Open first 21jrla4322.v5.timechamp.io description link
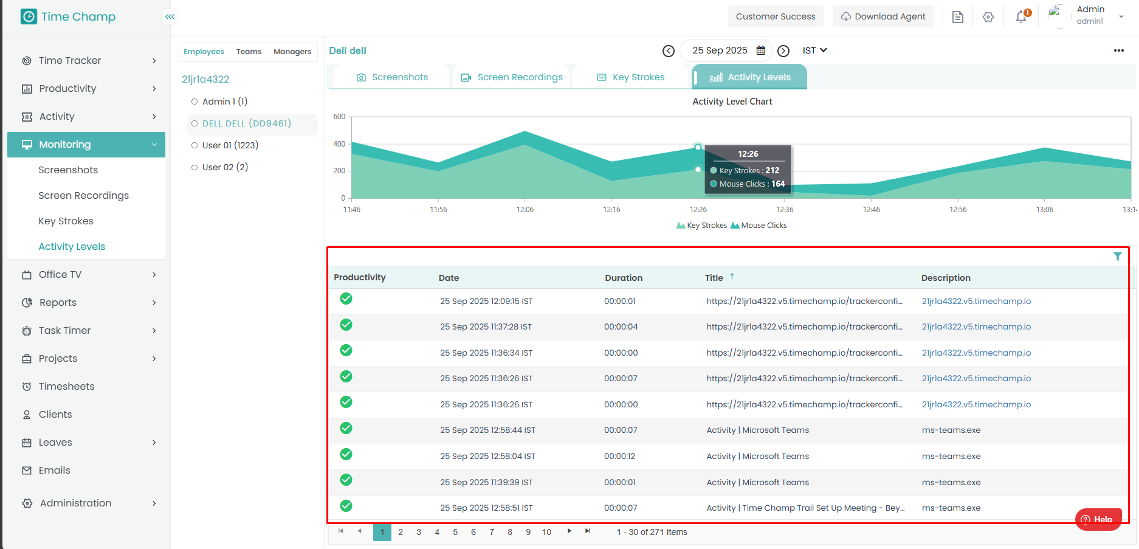 (976, 301)
